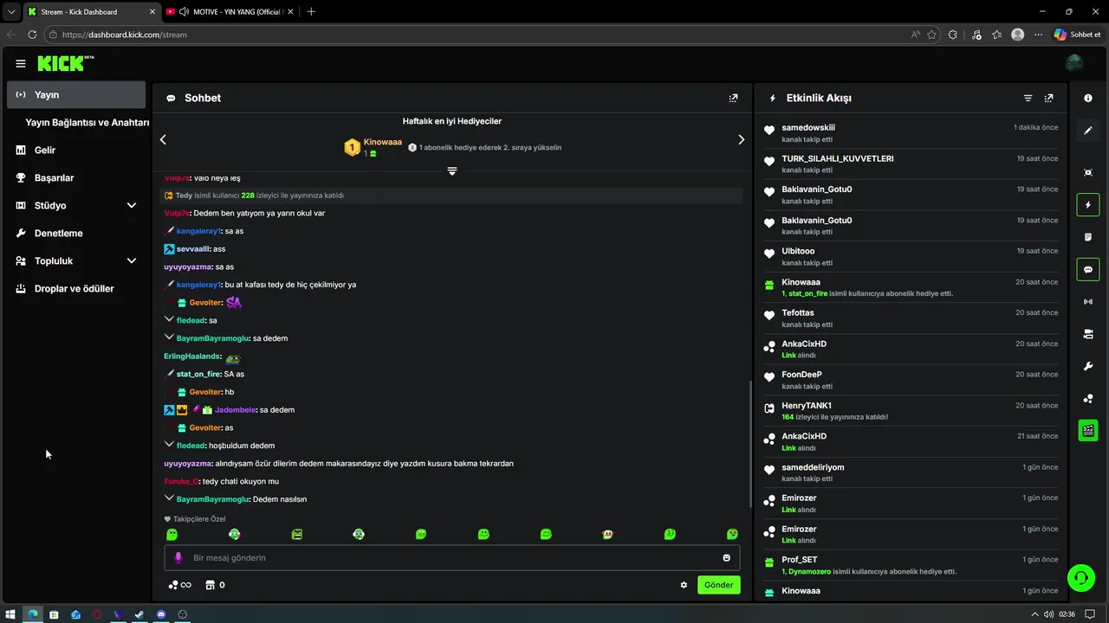Click the Bir mesaj gönderin input field
The width and height of the screenshot is (1109, 623).
452,557
